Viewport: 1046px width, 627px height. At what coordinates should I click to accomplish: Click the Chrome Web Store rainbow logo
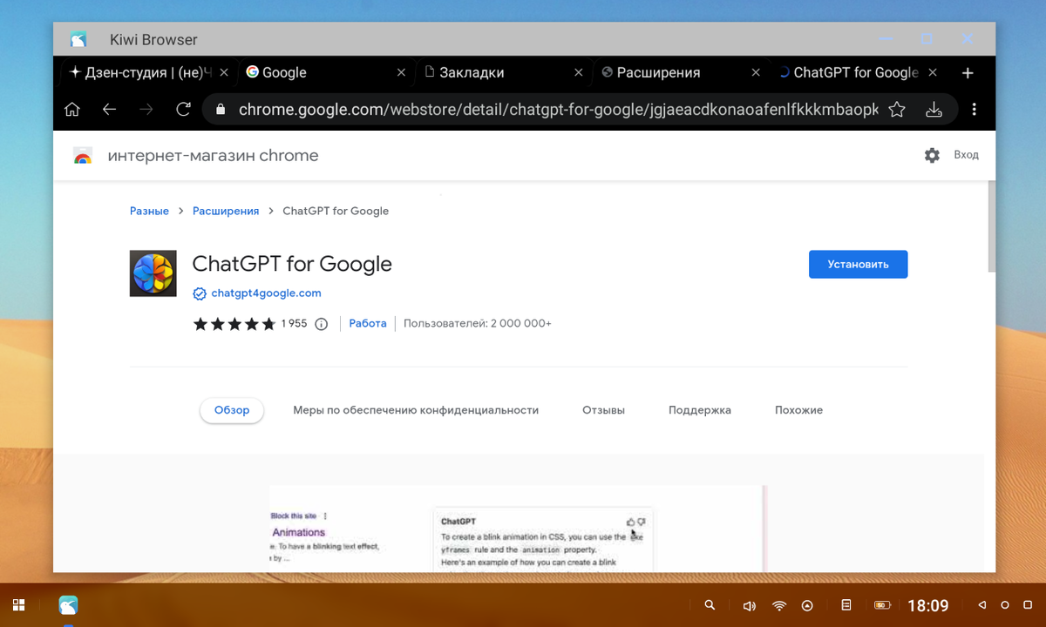pyautogui.click(x=83, y=156)
